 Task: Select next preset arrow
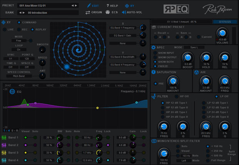coord(76,6)
